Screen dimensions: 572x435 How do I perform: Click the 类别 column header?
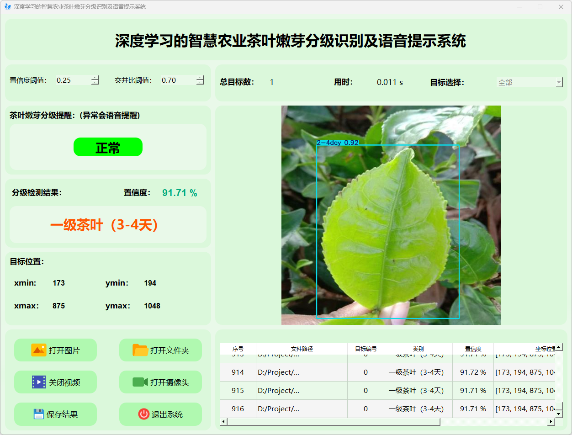[418, 349]
